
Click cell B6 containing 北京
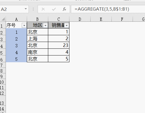coord(38,59)
